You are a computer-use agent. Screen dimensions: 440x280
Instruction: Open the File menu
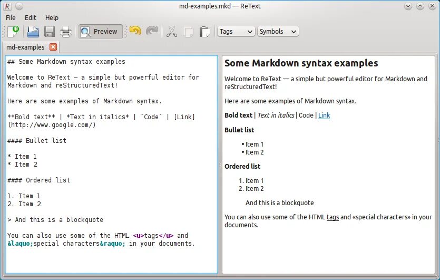(x=11, y=18)
